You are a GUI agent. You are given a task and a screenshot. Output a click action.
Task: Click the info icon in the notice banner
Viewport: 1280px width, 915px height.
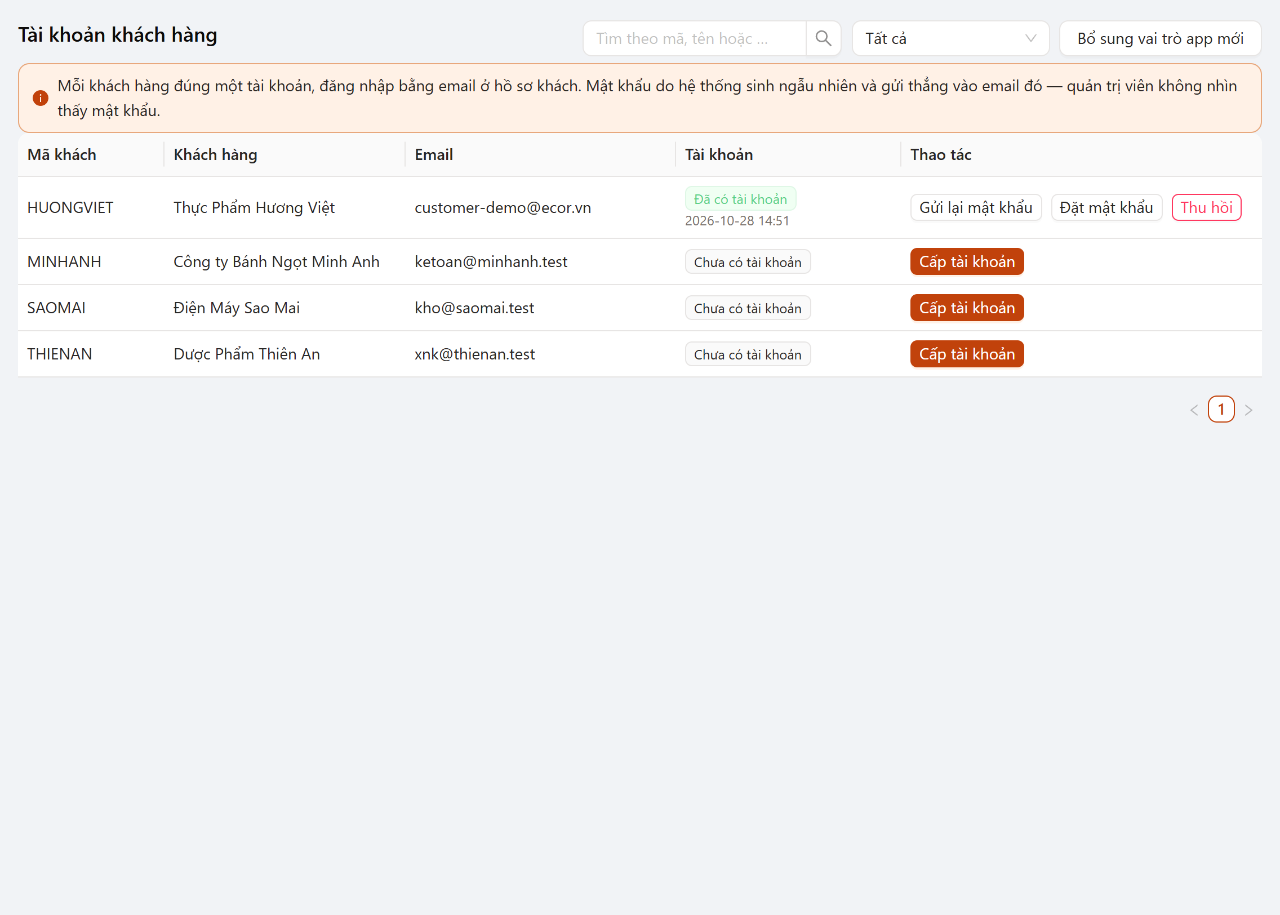click(41, 98)
